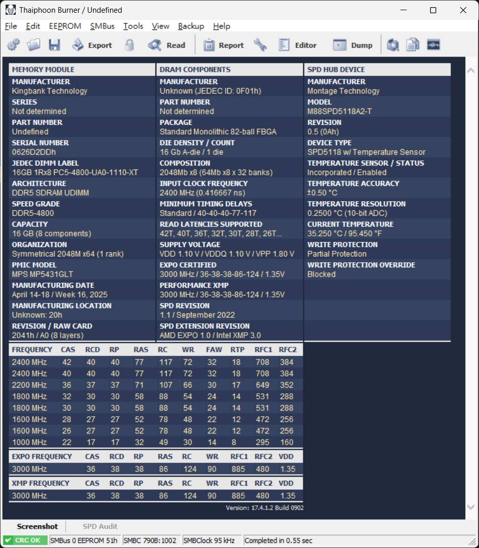Click the DDR5-4800 speed grade value
This screenshot has height=548, width=479.
(x=33, y=213)
